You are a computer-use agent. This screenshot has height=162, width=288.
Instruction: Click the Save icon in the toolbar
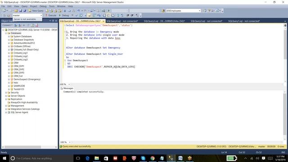21,11
